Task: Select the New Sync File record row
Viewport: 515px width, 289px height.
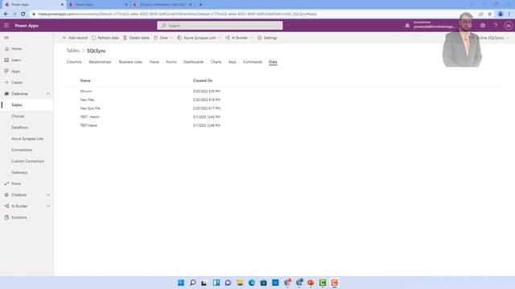Action: click(x=284, y=108)
